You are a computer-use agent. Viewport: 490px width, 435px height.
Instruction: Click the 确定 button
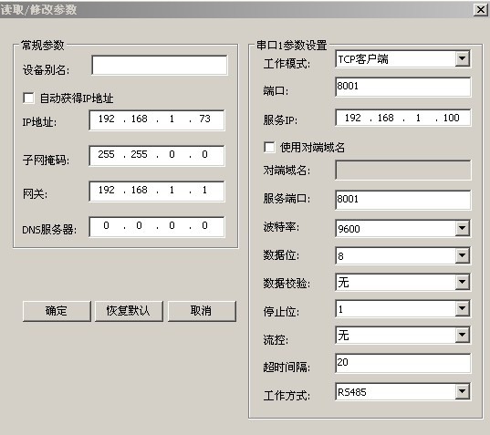57,311
